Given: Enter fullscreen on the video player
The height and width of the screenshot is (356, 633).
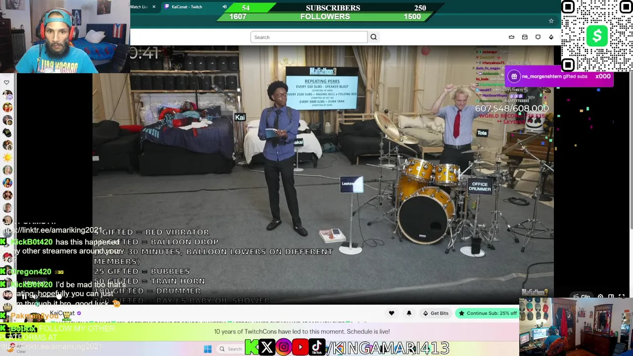Looking at the screenshot, I should point(622,297).
